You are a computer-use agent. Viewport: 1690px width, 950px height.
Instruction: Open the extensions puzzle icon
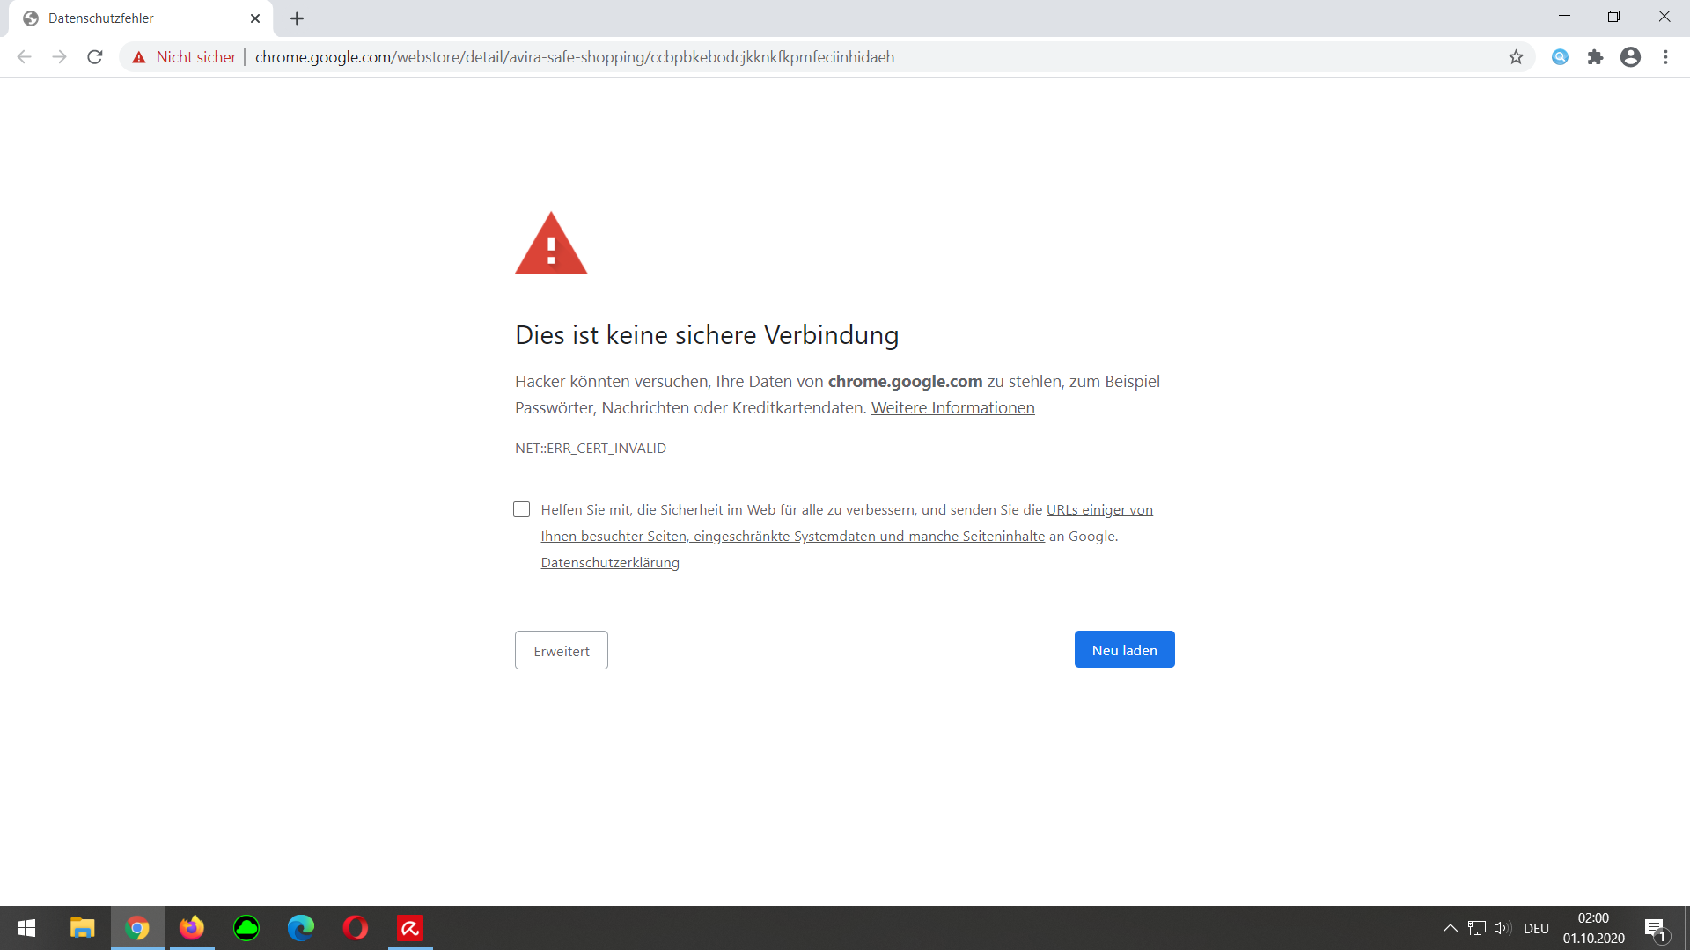[x=1595, y=56]
